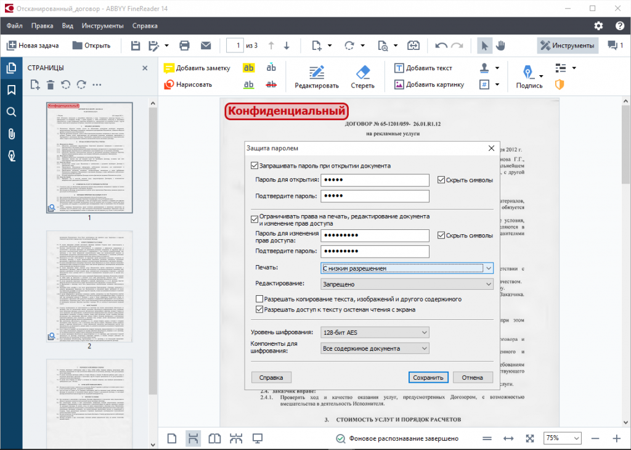Screen dimensions: 631x450
Task: Open the comments panel icon
Action: tap(616, 46)
